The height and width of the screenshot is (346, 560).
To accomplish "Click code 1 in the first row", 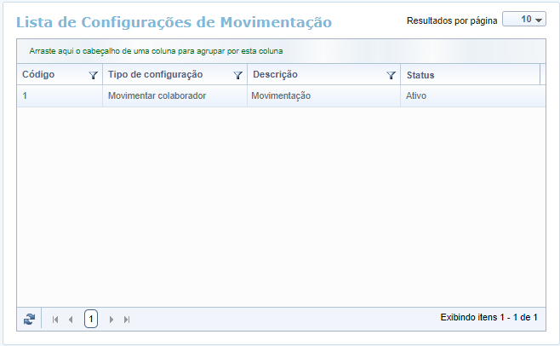I will [x=25, y=96].
